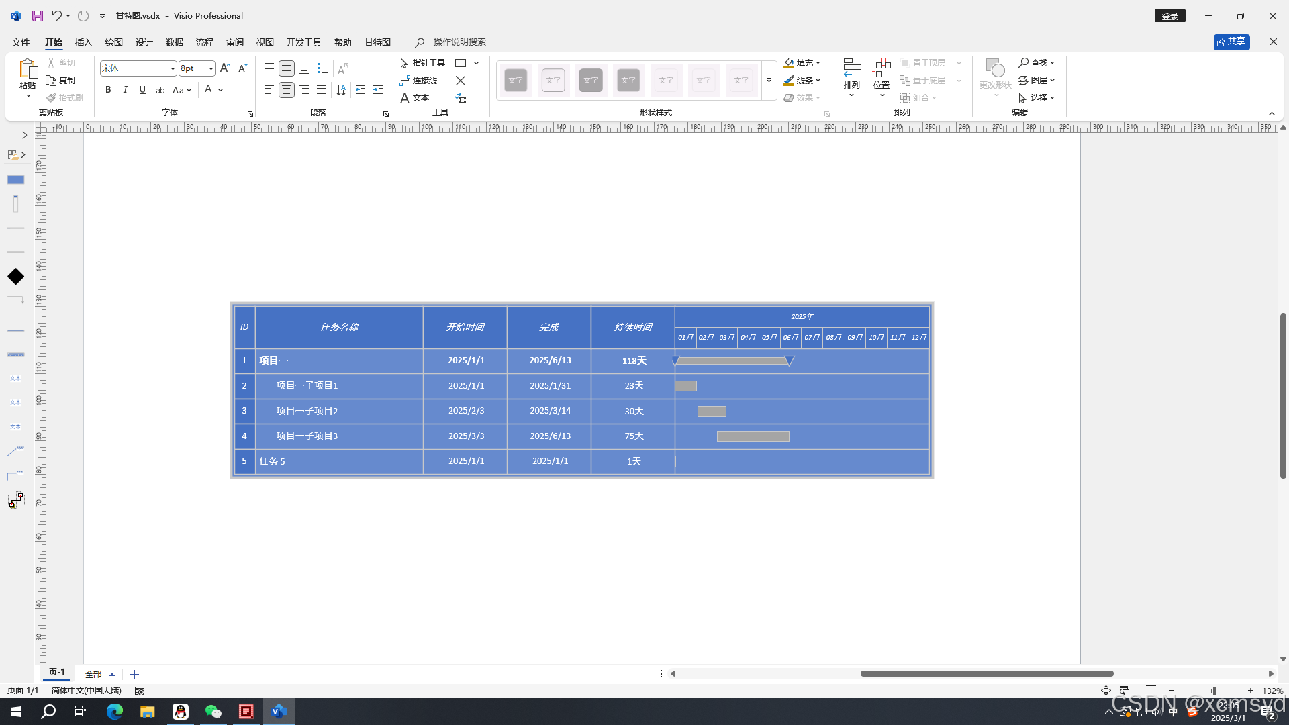
Task: Click the Share (共享) button
Action: [x=1231, y=42]
